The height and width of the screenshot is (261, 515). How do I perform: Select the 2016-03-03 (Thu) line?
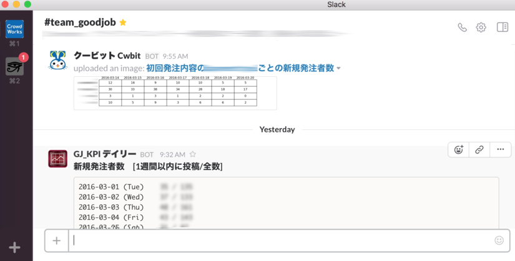tap(135, 207)
